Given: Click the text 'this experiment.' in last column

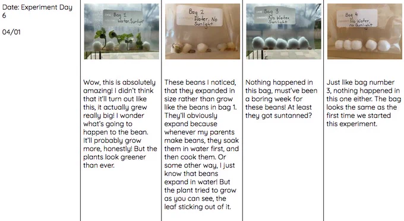Looking at the screenshot, I should (352, 124).
